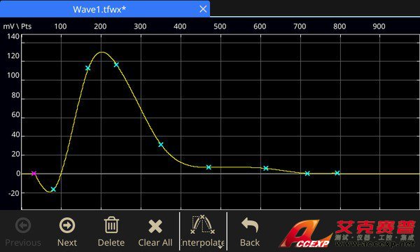
Task: Click the Previous point arrow
Action: [x=23, y=232]
